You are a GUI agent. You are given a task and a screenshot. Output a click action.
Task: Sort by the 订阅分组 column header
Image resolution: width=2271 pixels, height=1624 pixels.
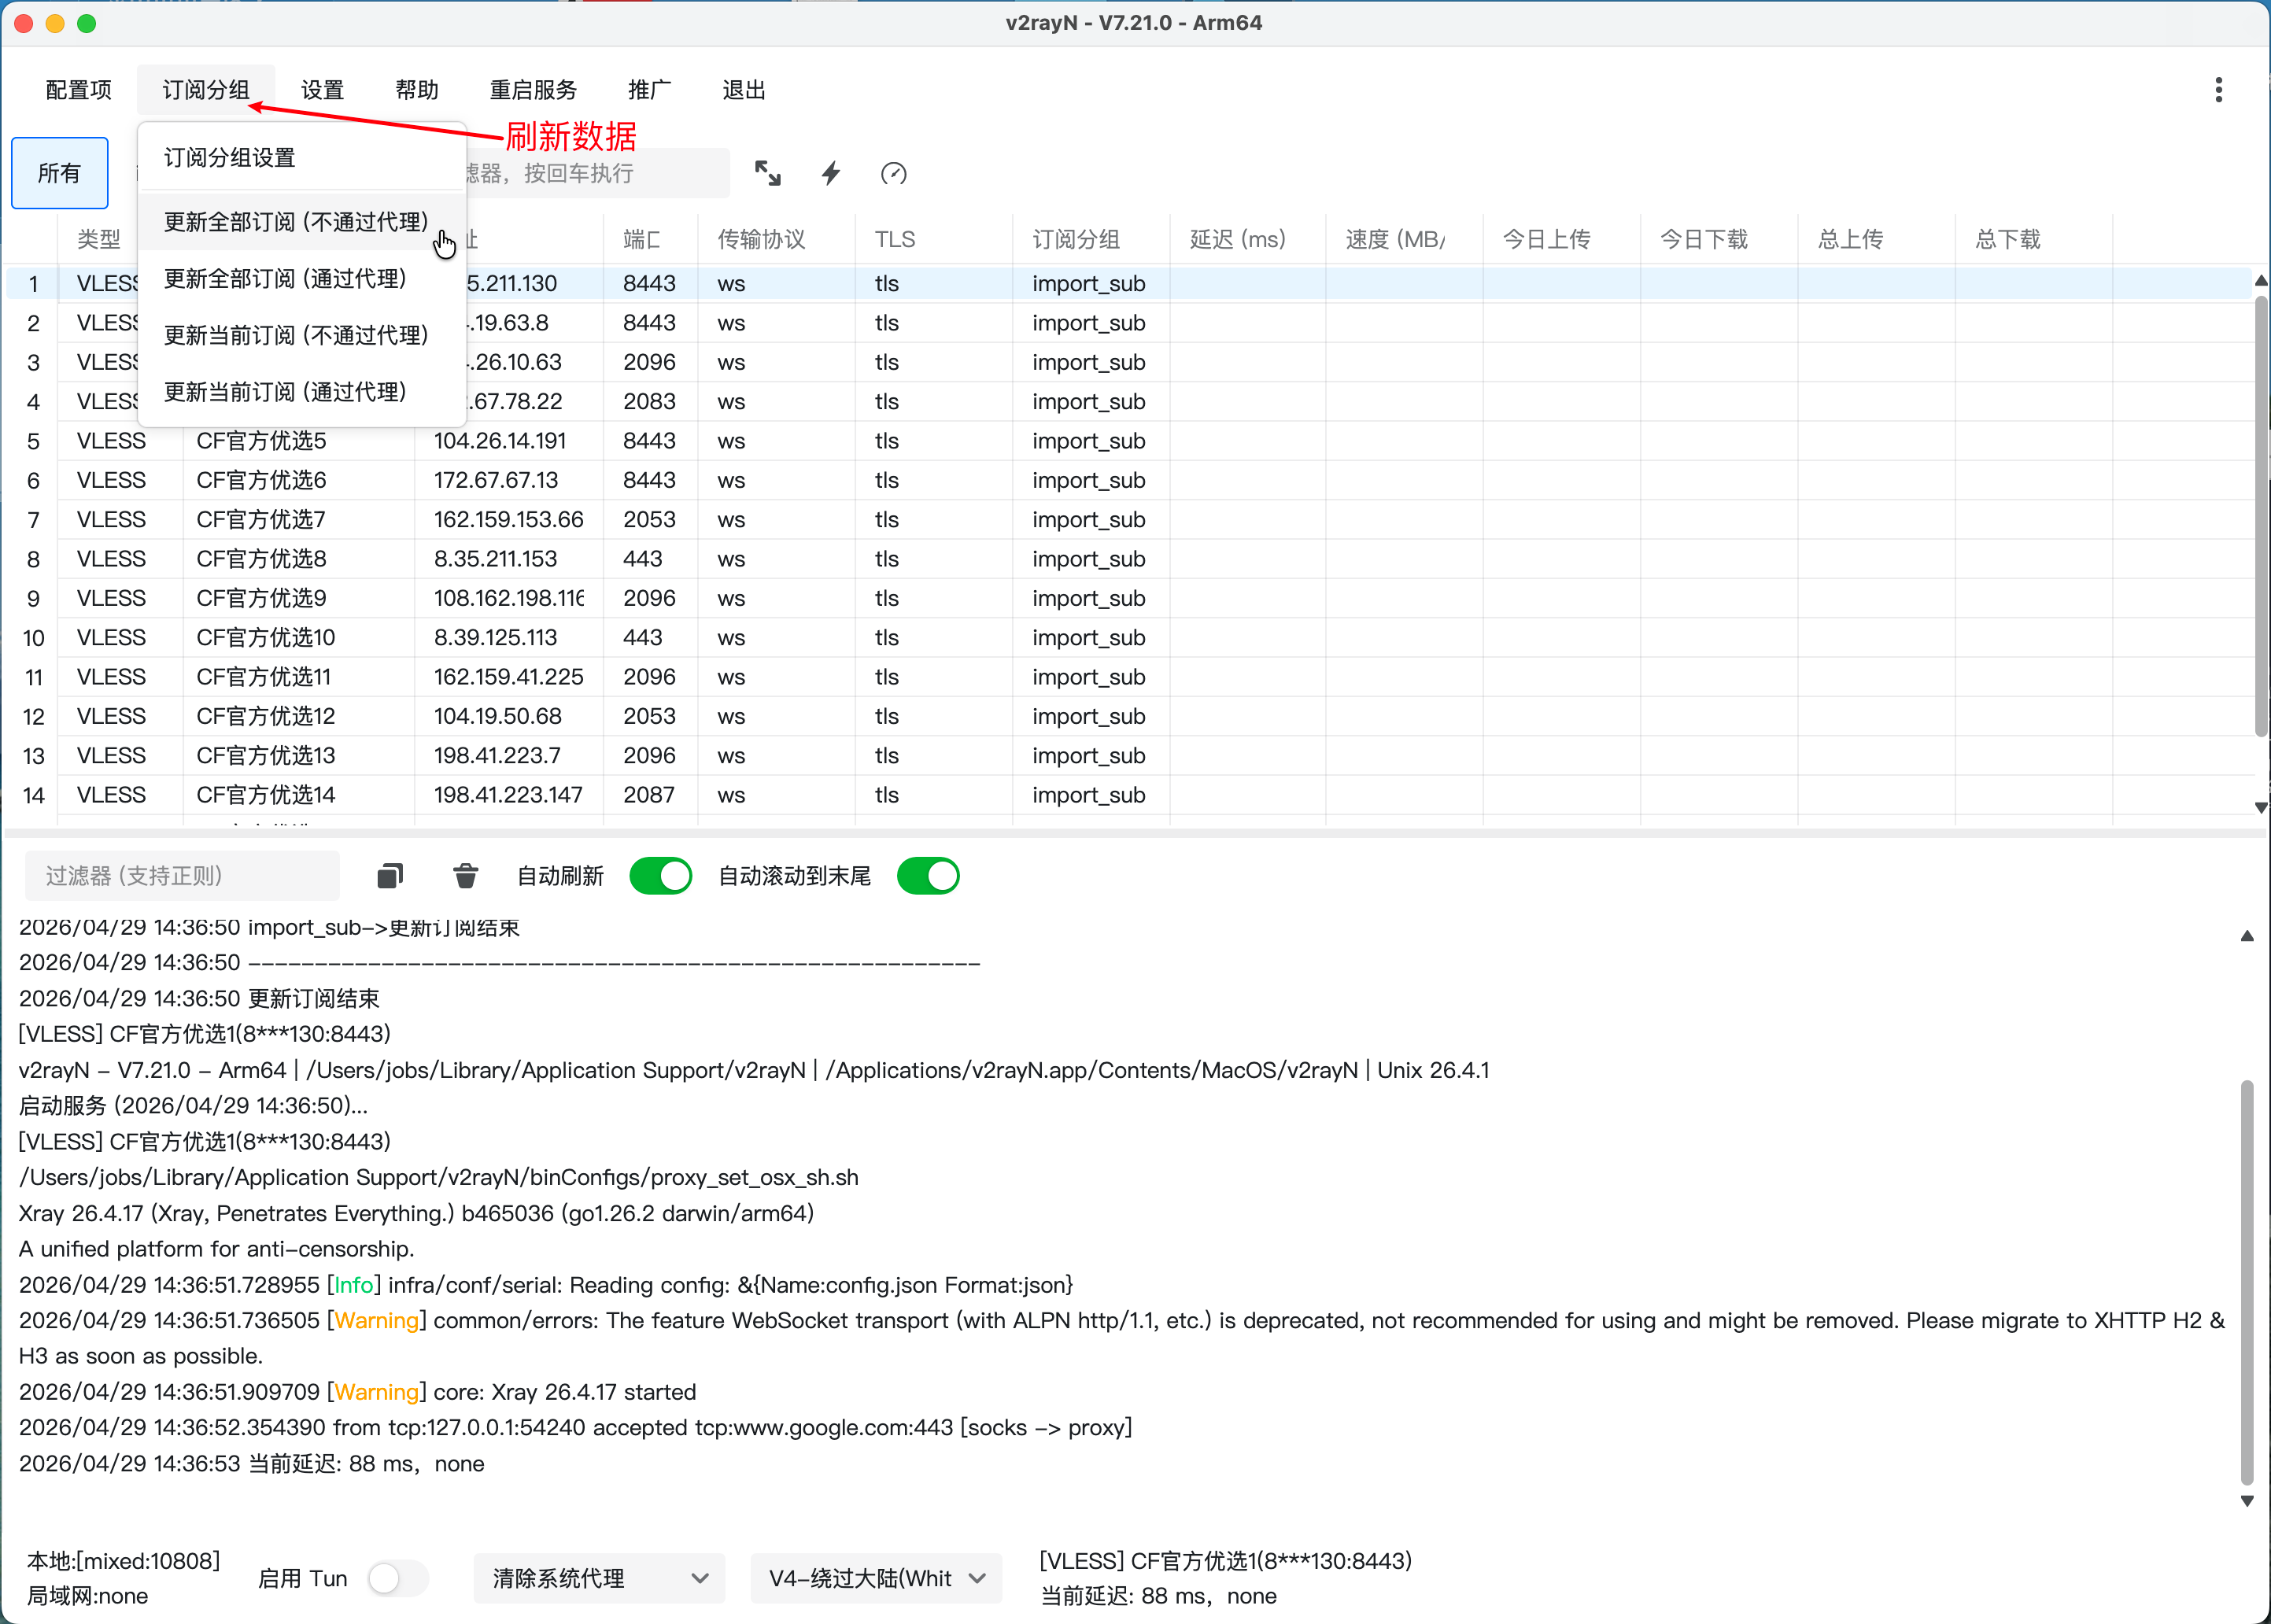coord(1091,239)
